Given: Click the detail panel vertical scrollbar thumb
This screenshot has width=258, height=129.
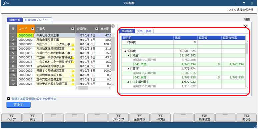Looking at the screenshot, I should 247,49.
